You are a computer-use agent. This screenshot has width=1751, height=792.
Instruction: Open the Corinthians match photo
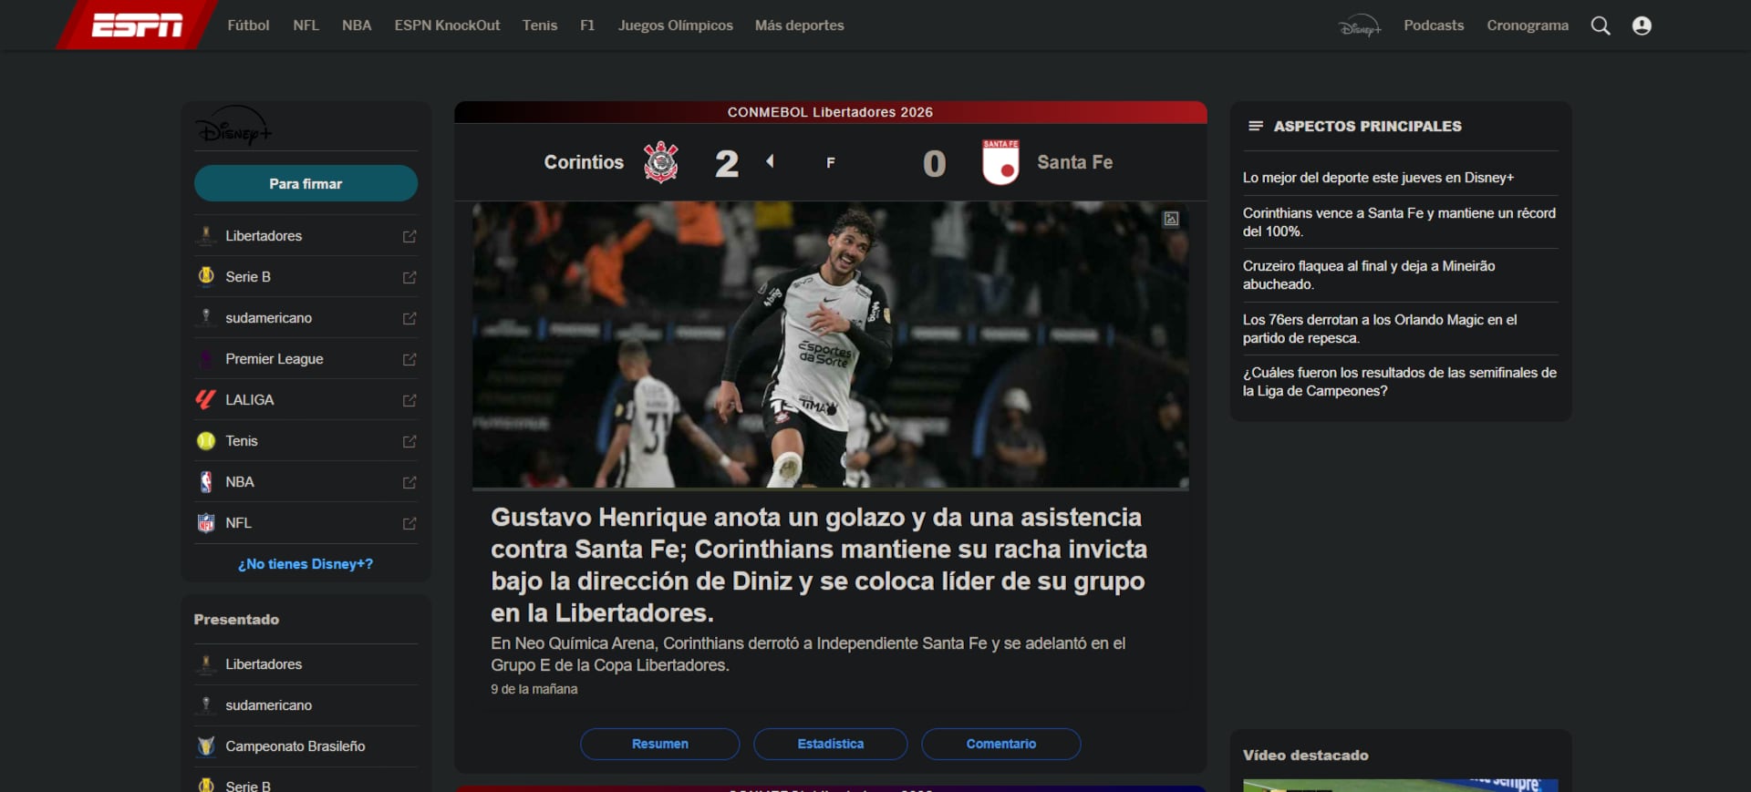830,345
